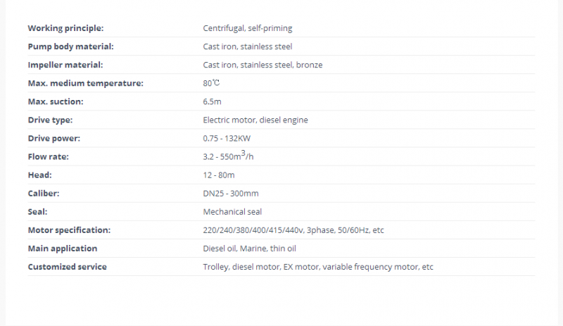Click the "Mechanical seal" value text
The height and width of the screenshot is (326, 563).
pos(232,211)
